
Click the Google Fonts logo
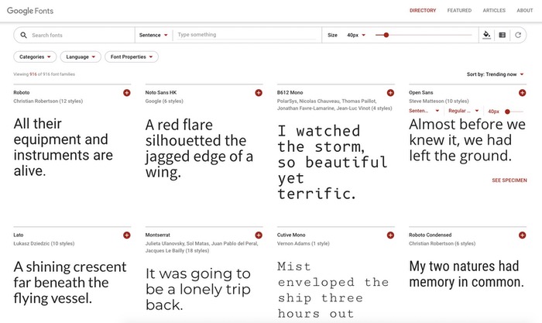tap(30, 11)
